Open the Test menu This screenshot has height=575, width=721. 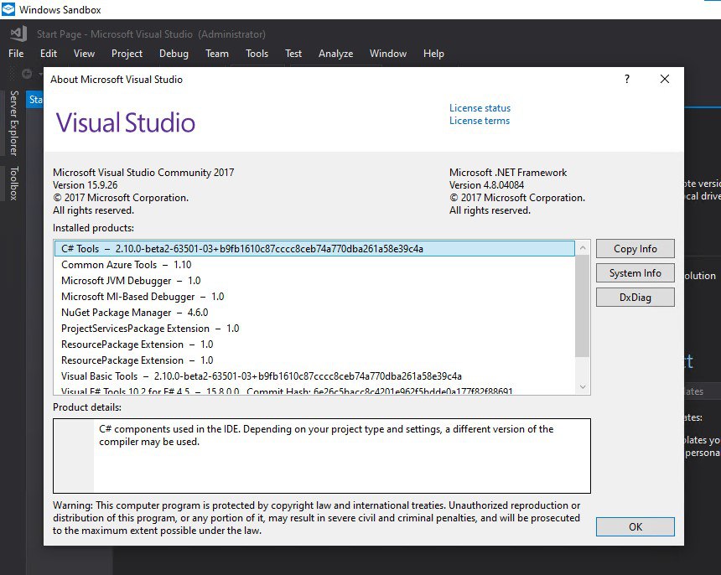point(293,54)
